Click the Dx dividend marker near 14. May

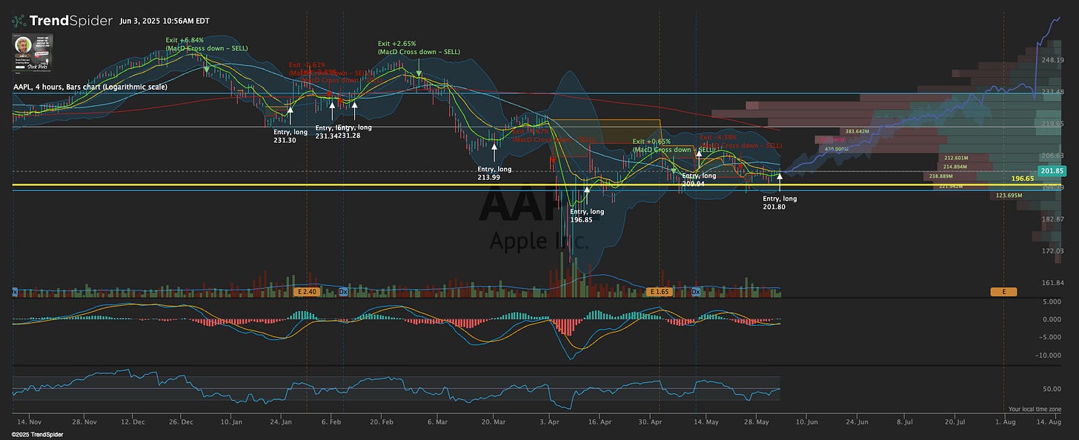(696, 292)
